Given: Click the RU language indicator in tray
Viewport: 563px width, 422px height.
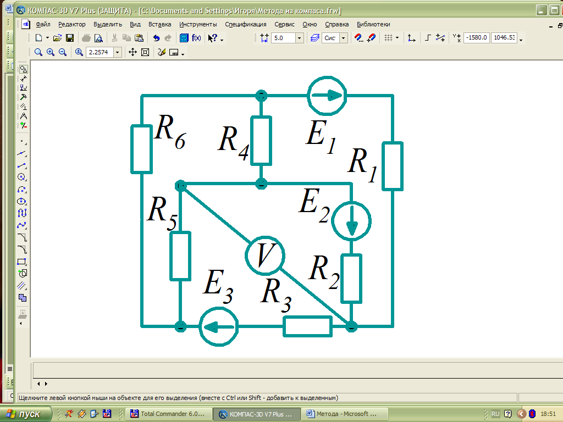Looking at the screenshot, I should point(495,414).
